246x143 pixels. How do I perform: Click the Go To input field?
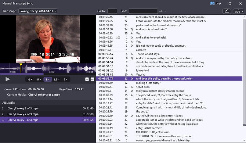[x=112, y=11]
